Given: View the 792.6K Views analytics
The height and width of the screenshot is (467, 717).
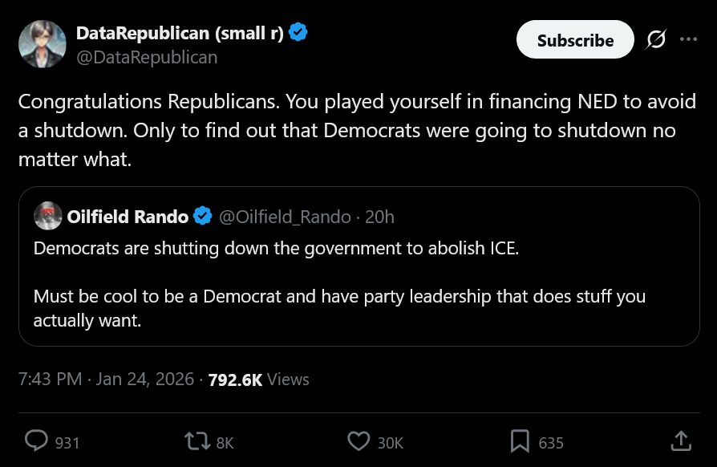Looking at the screenshot, I should pos(258,380).
